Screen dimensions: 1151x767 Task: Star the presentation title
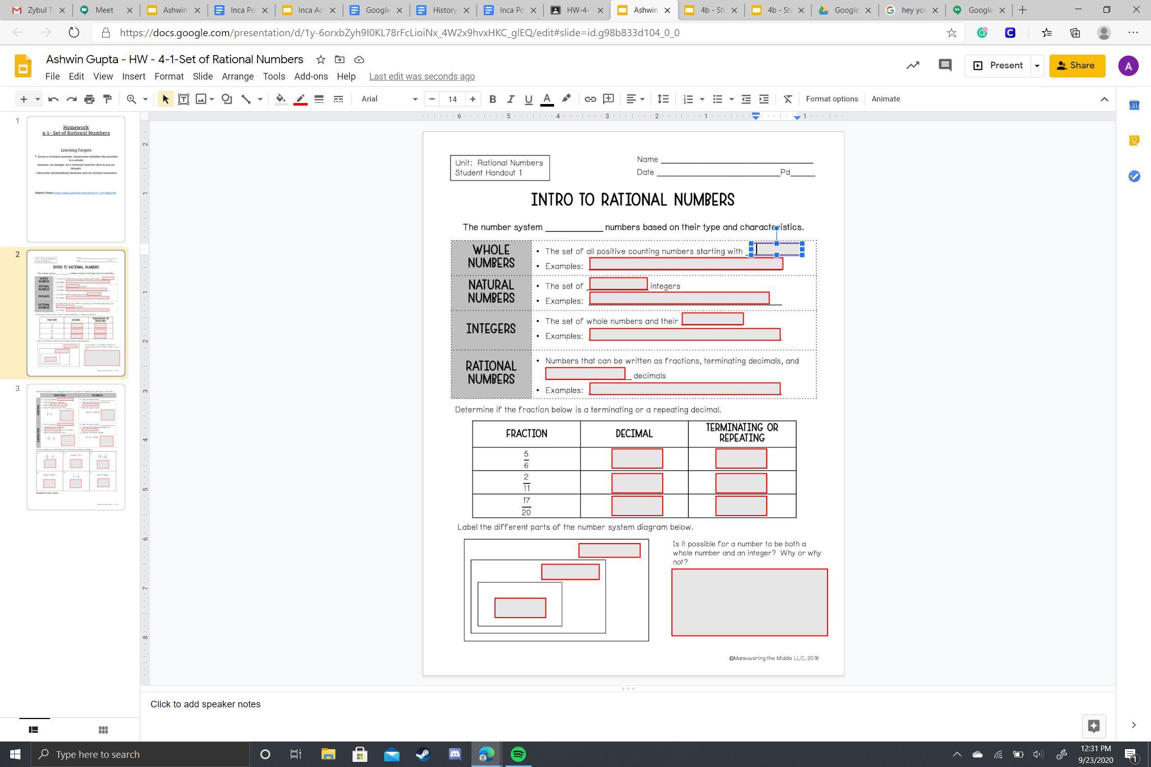tap(320, 60)
